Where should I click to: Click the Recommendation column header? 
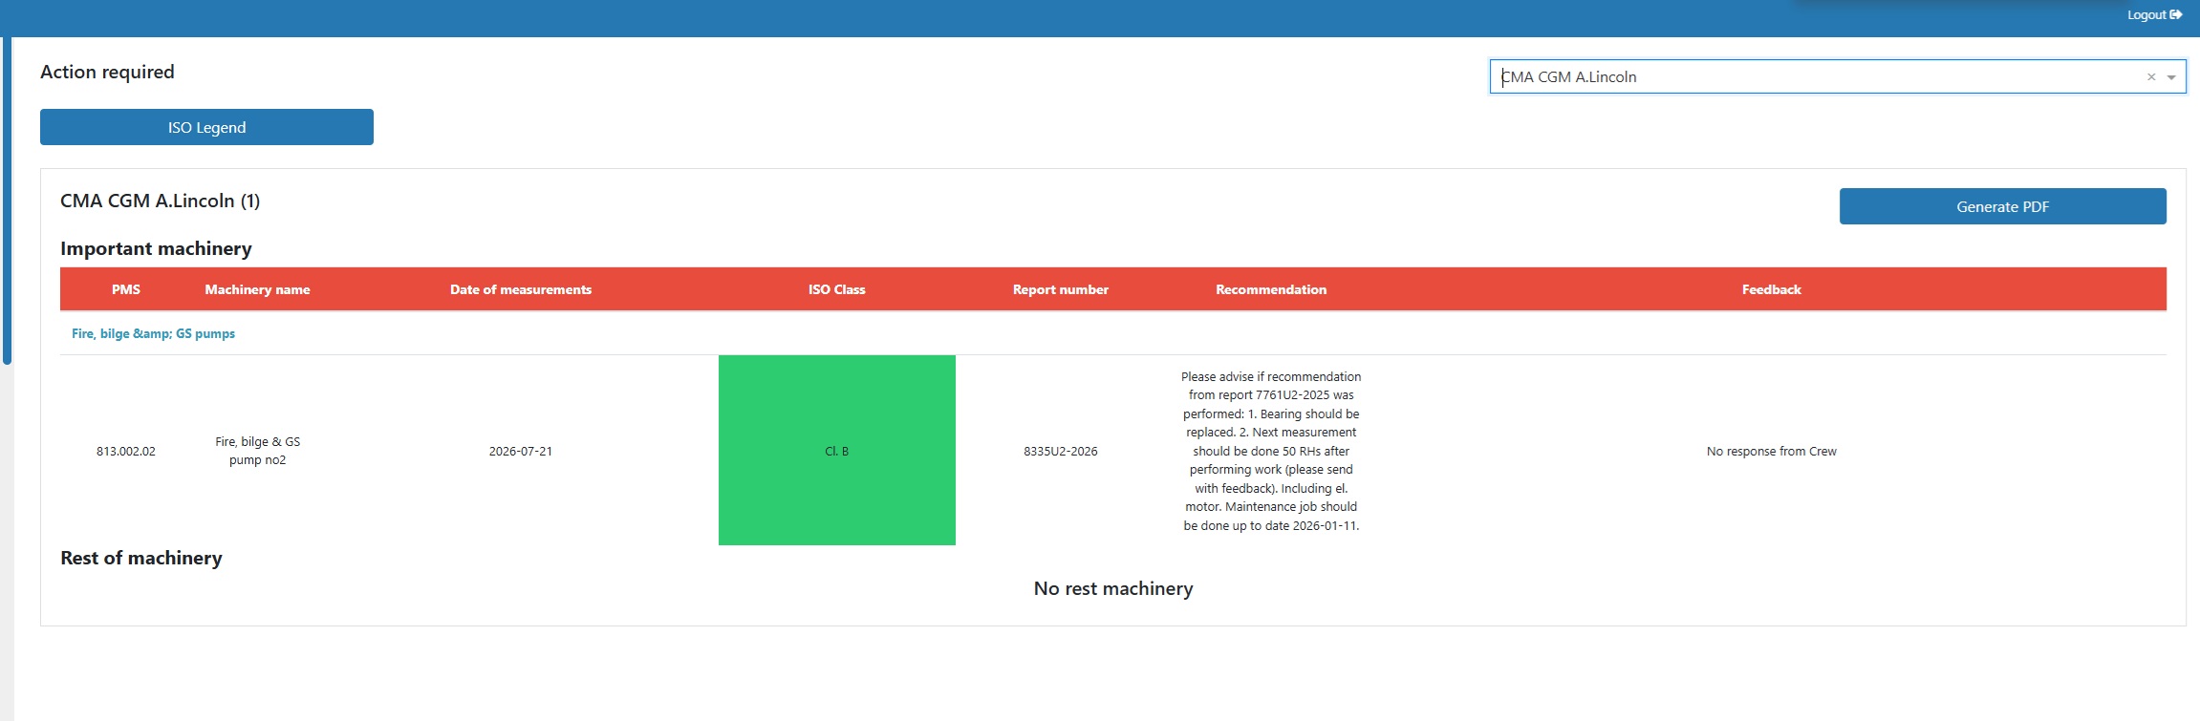tap(1271, 289)
